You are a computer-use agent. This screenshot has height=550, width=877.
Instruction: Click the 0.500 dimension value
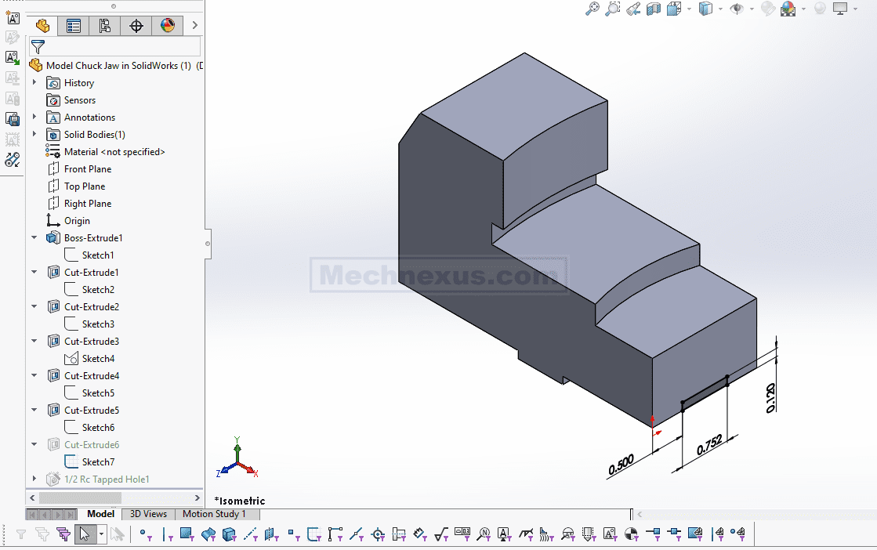point(621,465)
